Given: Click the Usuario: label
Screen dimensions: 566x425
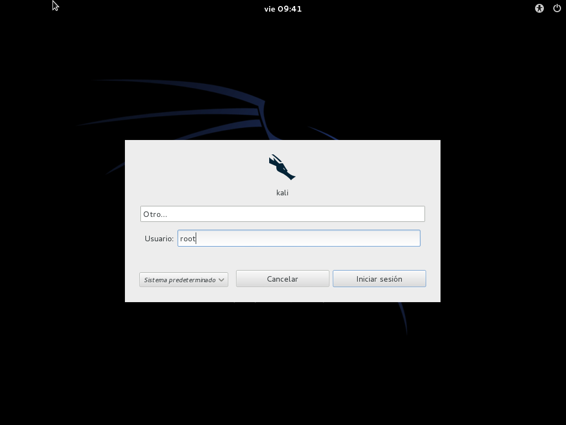Looking at the screenshot, I should [159, 239].
